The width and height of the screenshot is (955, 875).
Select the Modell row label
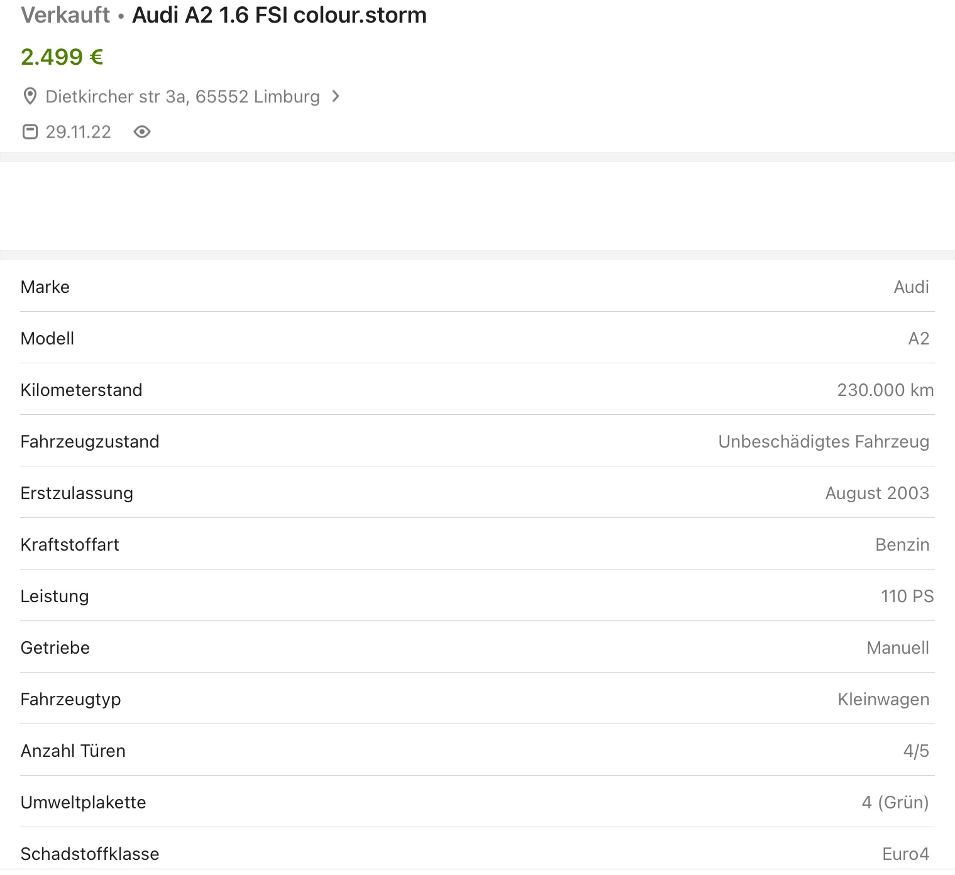[x=48, y=338]
